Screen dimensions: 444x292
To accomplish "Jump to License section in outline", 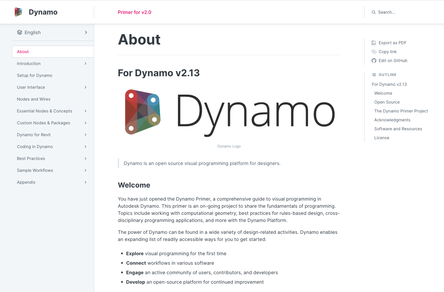I will click(382, 138).
